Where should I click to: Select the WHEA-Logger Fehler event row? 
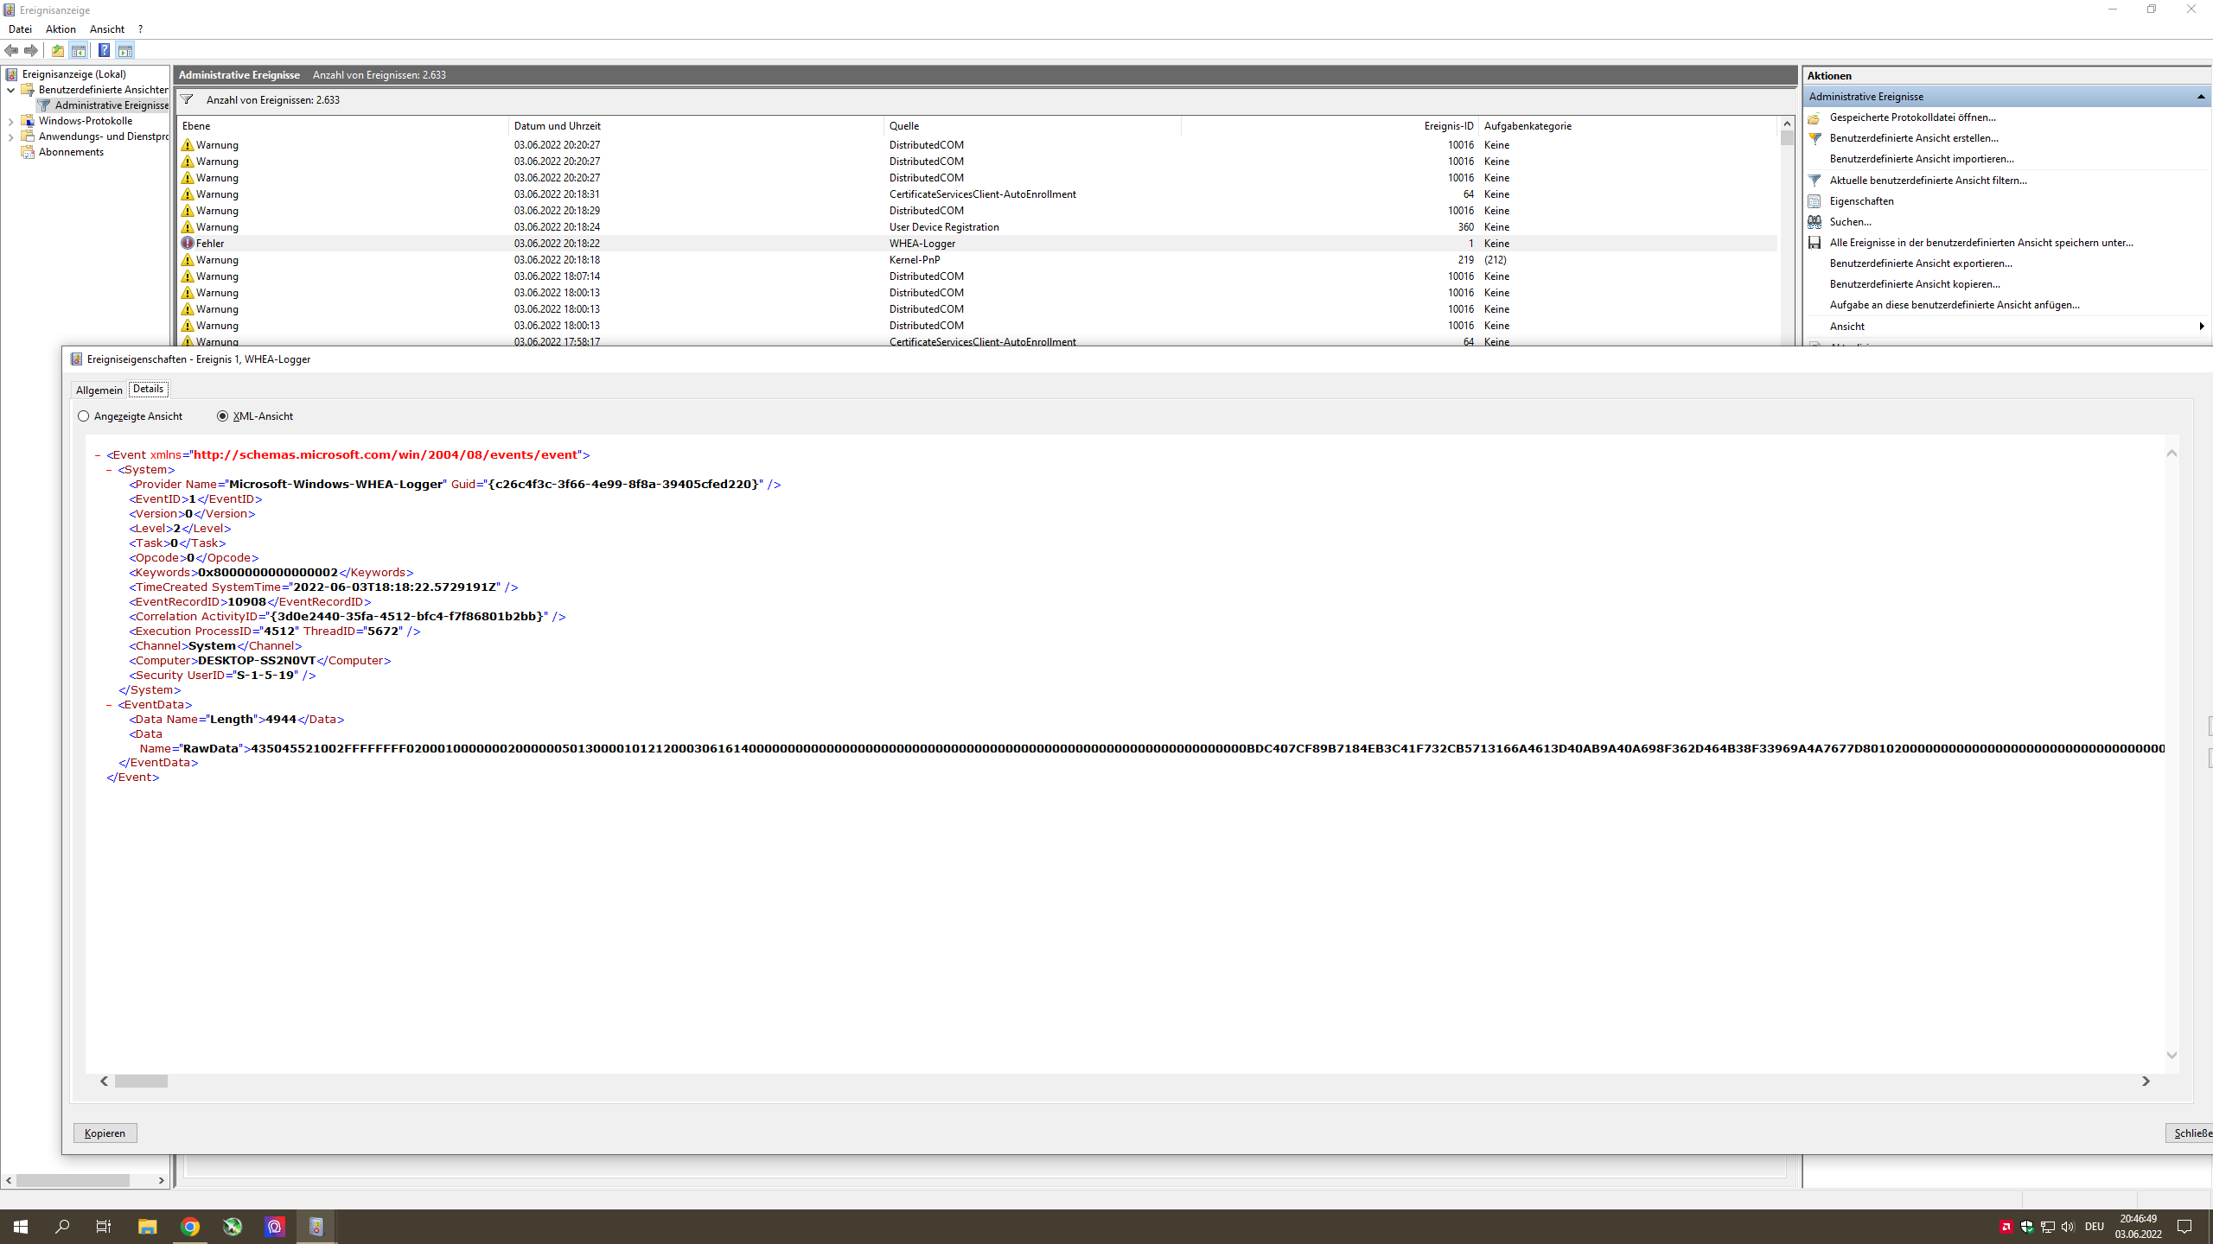(x=922, y=244)
